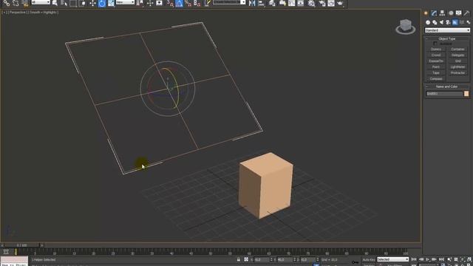Viewport: 473px width, 266px height.
Task: Select the Select and Link tool
Action: [x=7, y=3]
